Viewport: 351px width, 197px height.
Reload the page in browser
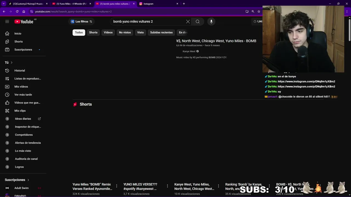[17, 11]
